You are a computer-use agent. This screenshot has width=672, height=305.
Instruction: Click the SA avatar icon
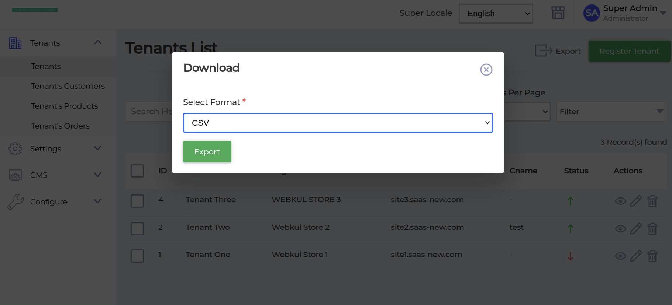pyautogui.click(x=592, y=13)
